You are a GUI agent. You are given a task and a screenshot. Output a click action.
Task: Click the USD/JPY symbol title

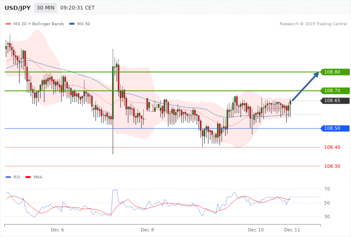pyautogui.click(x=18, y=8)
